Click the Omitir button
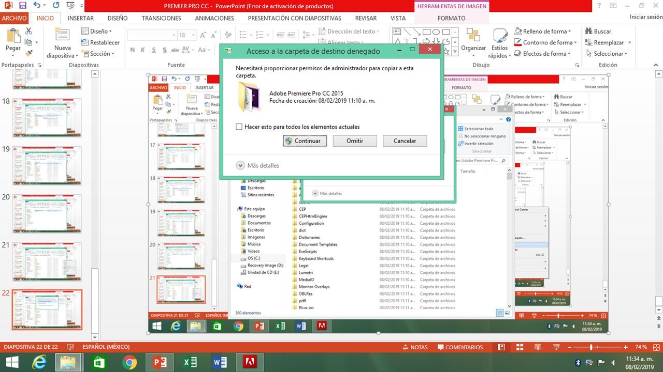The width and height of the screenshot is (663, 372). tap(354, 141)
